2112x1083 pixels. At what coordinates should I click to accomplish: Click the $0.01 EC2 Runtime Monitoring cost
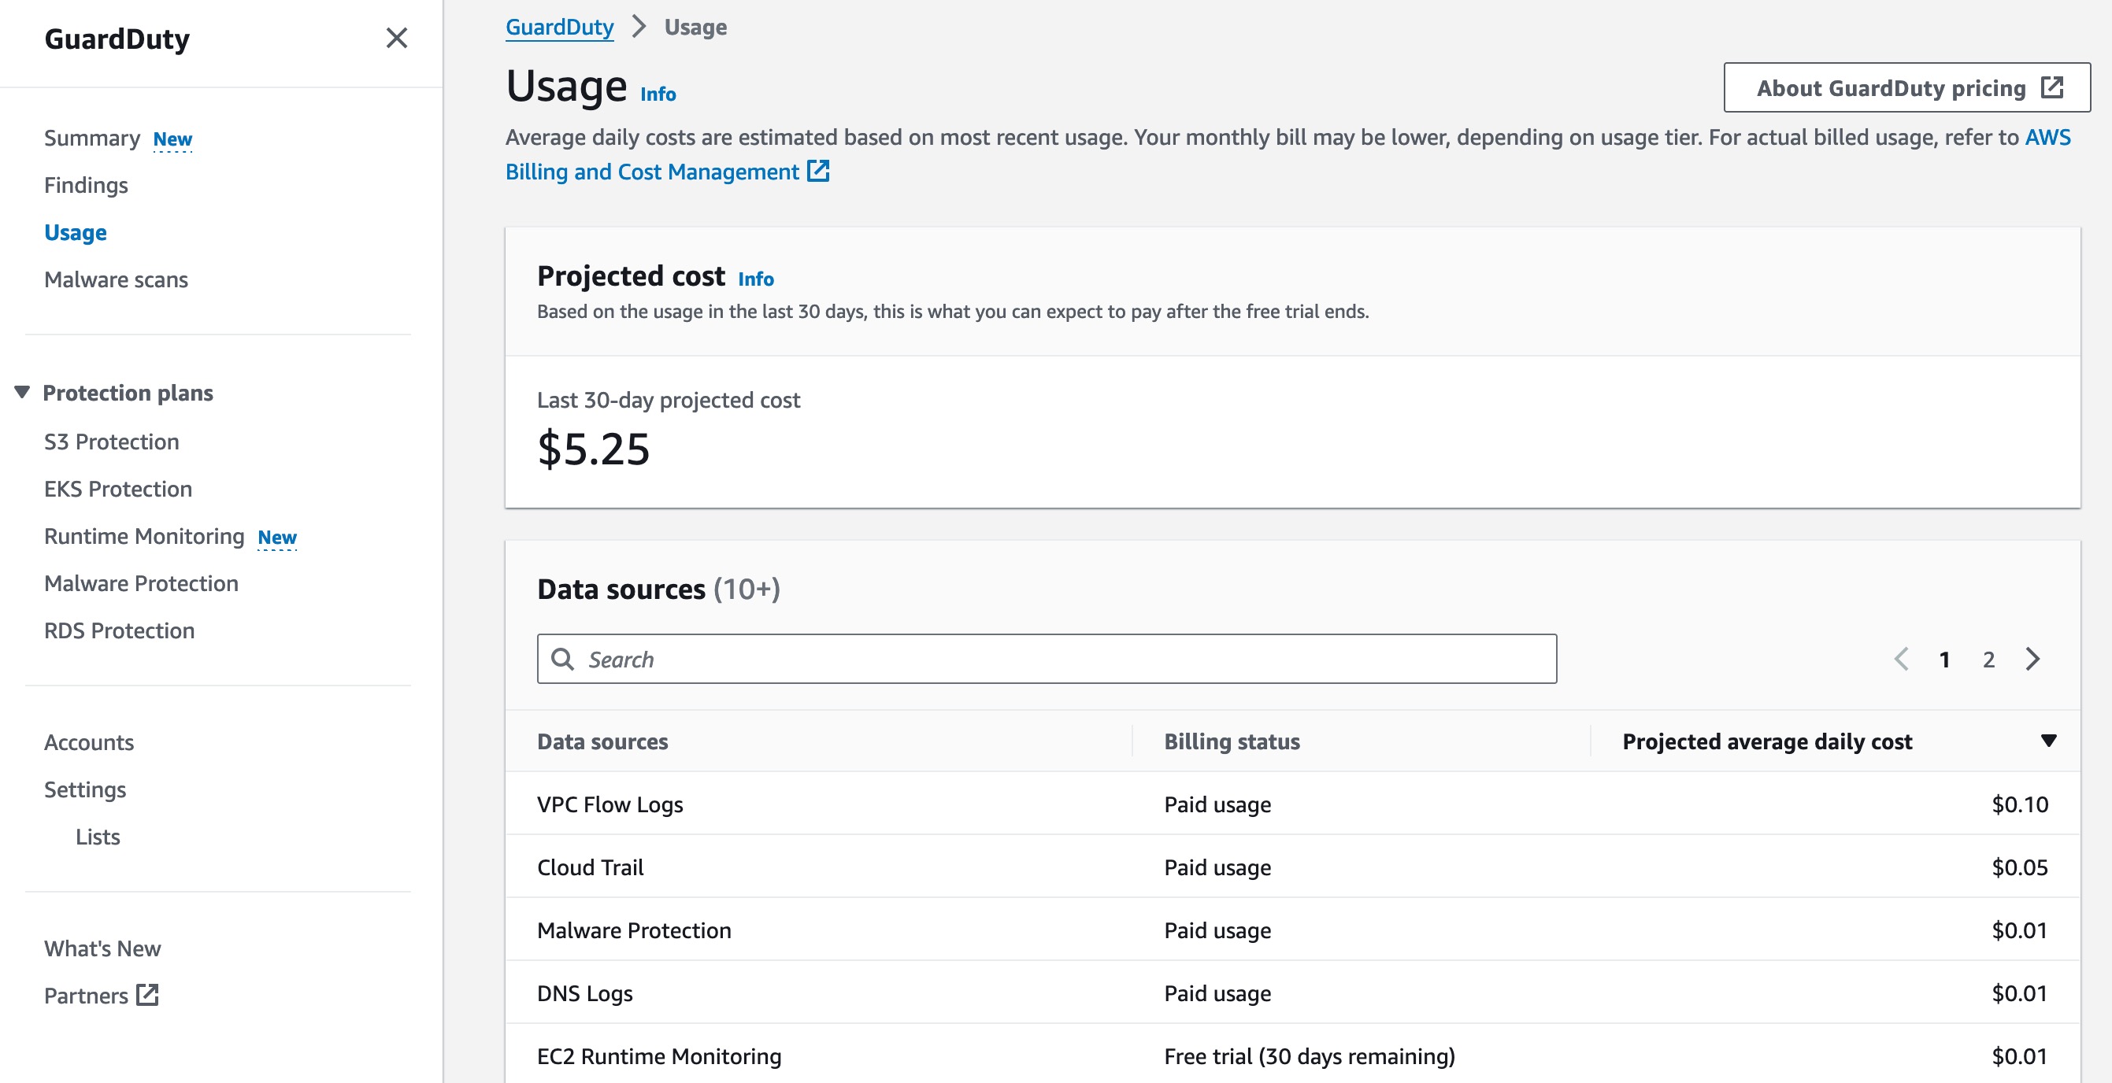point(2019,1057)
